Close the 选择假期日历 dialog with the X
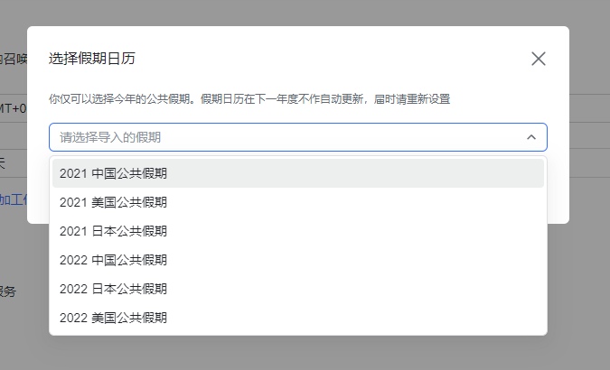Screen dimensions: 610x370 [x=539, y=59]
